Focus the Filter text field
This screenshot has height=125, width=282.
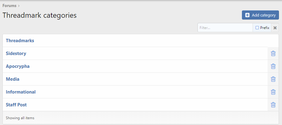pos(225,28)
